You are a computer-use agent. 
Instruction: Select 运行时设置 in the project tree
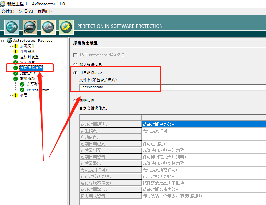(29, 57)
